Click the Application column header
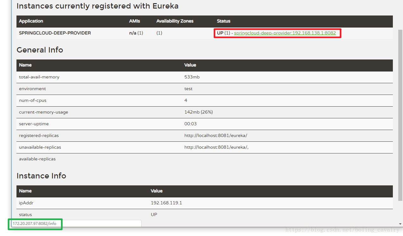 click(31, 21)
